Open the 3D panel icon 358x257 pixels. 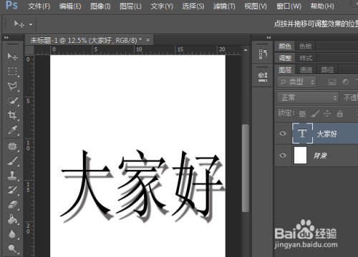(x=263, y=77)
